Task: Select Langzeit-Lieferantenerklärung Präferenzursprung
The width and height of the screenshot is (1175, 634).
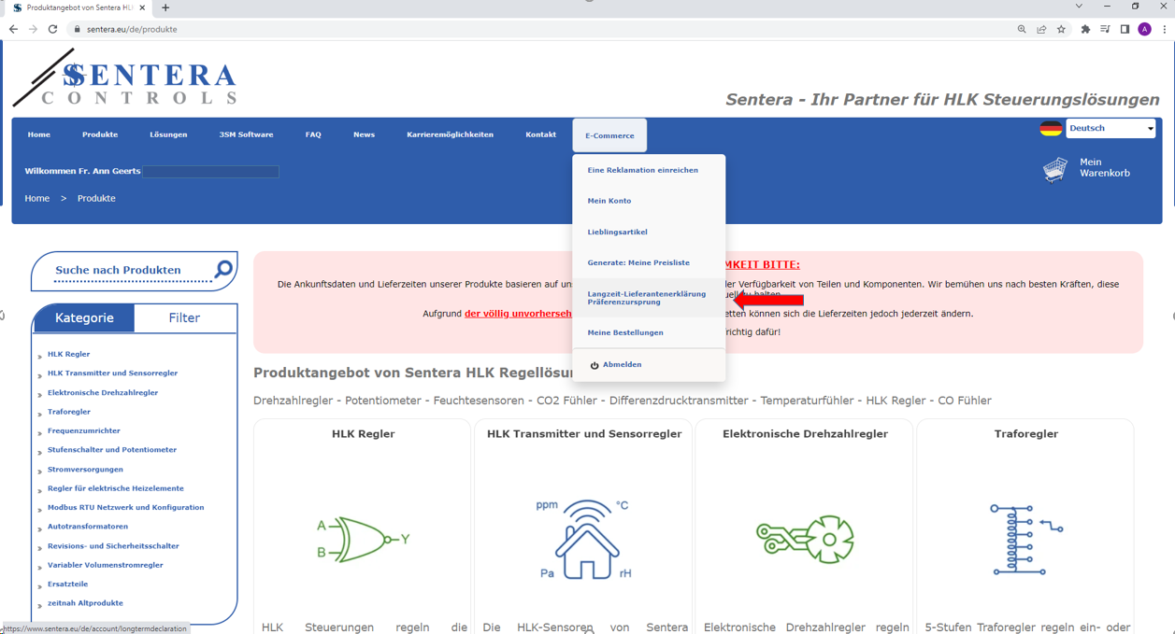Action: [649, 298]
